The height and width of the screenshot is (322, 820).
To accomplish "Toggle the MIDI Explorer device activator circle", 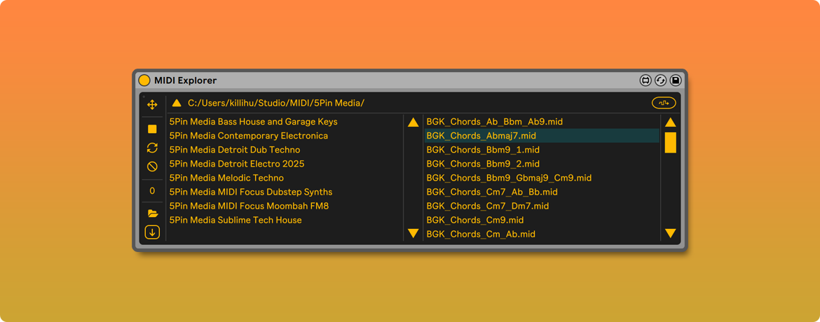I will (x=144, y=80).
